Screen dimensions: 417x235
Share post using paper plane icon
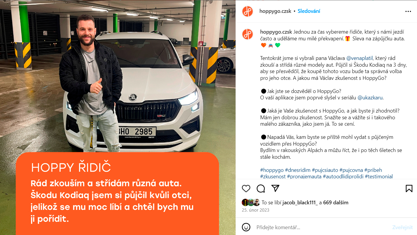pyautogui.click(x=275, y=188)
